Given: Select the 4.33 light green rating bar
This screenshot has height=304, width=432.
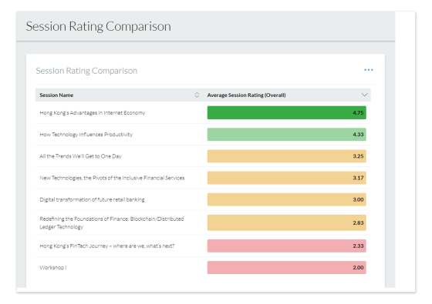Looking at the screenshot, I should pyautogui.click(x=286, y=135).
